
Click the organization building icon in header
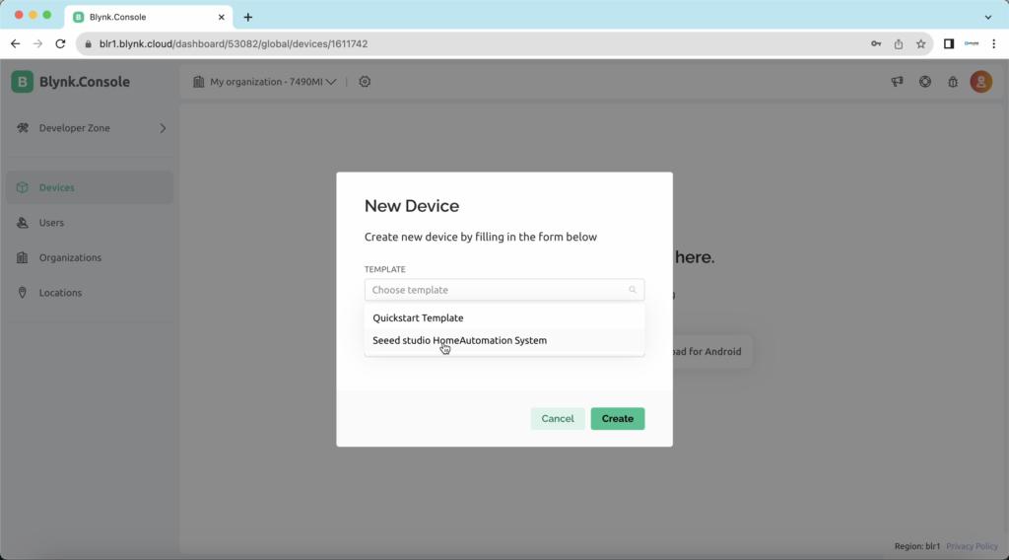click(x=199, y=82)
